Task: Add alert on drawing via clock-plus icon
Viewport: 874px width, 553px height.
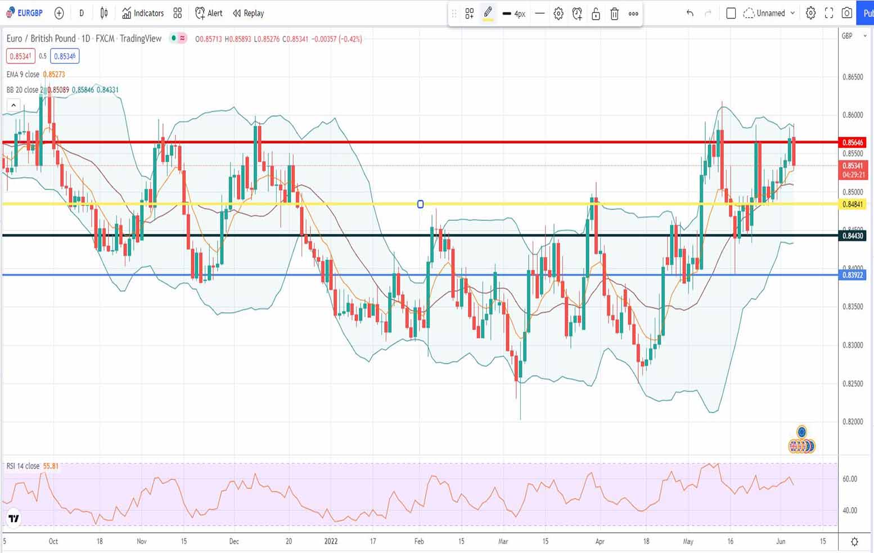Action: click(x=577, y=13)
